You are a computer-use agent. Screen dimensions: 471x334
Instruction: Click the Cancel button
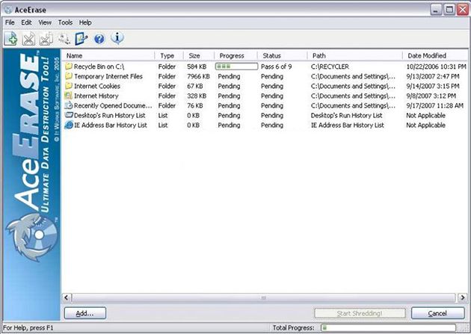coord(437,313)
